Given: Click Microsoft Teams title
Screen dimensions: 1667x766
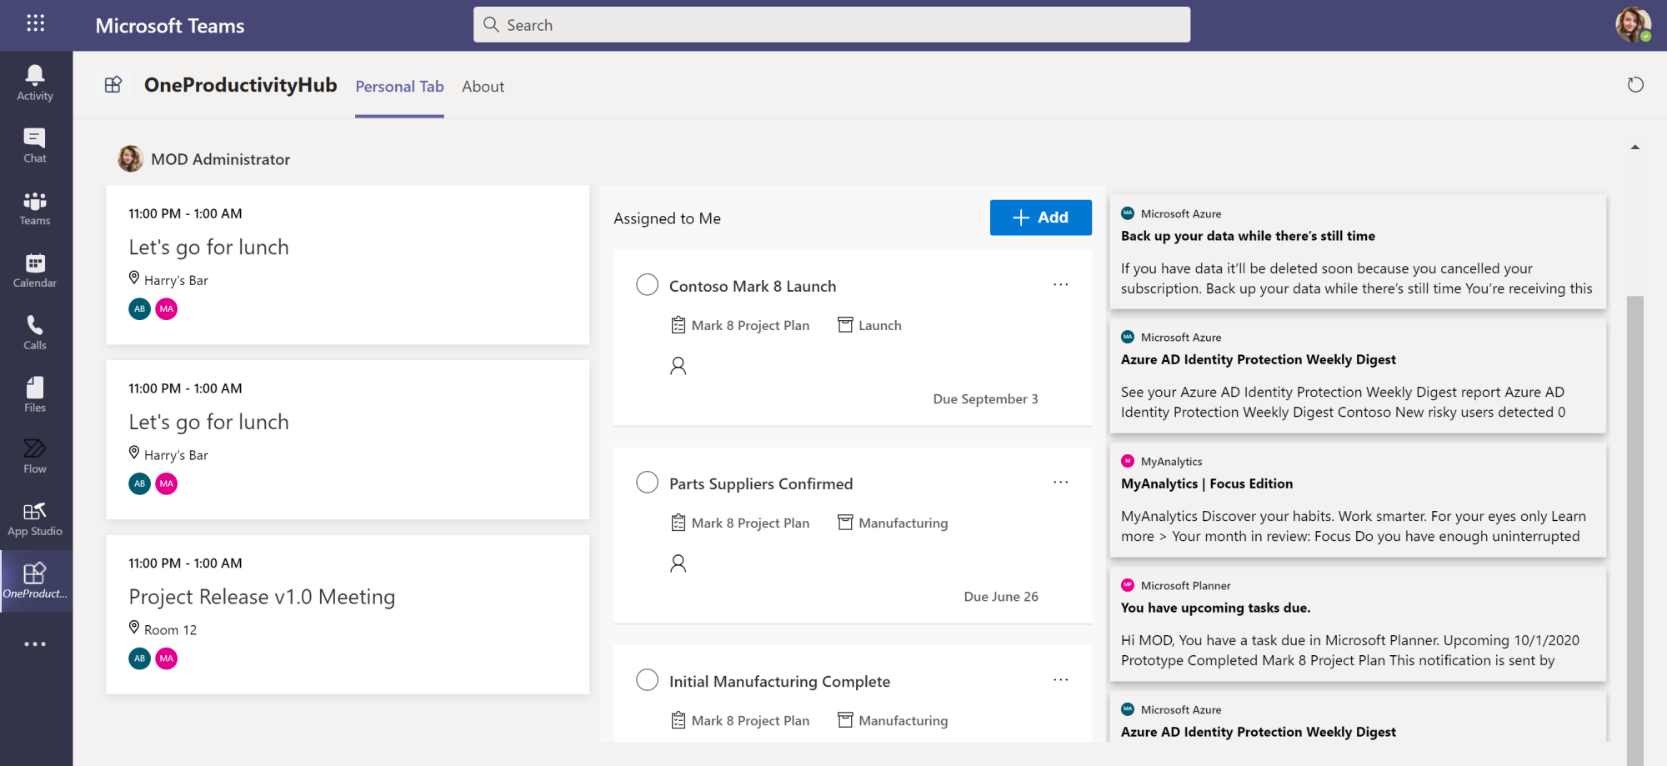Looking at the screenshot, I should pos(170,26).
